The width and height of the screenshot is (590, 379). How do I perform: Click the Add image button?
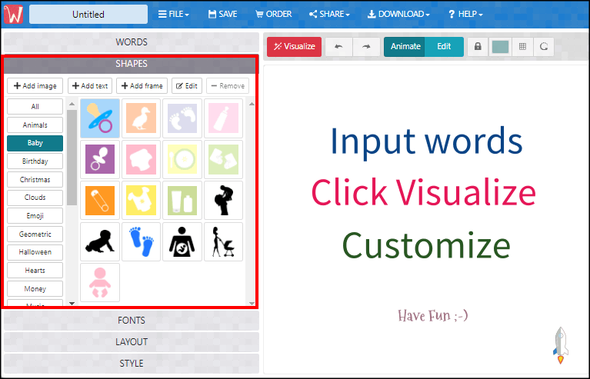click(35, 86)
